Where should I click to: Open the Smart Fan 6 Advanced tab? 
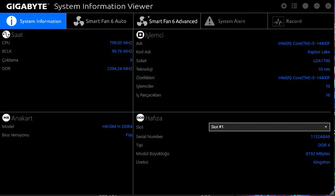point(167,21)
